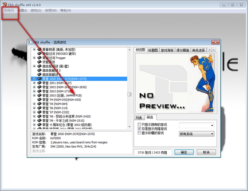Switch to the 标题图 tab
Viewport: 248px width, 191px height.
pyautogui.click(x=153, y=50)
